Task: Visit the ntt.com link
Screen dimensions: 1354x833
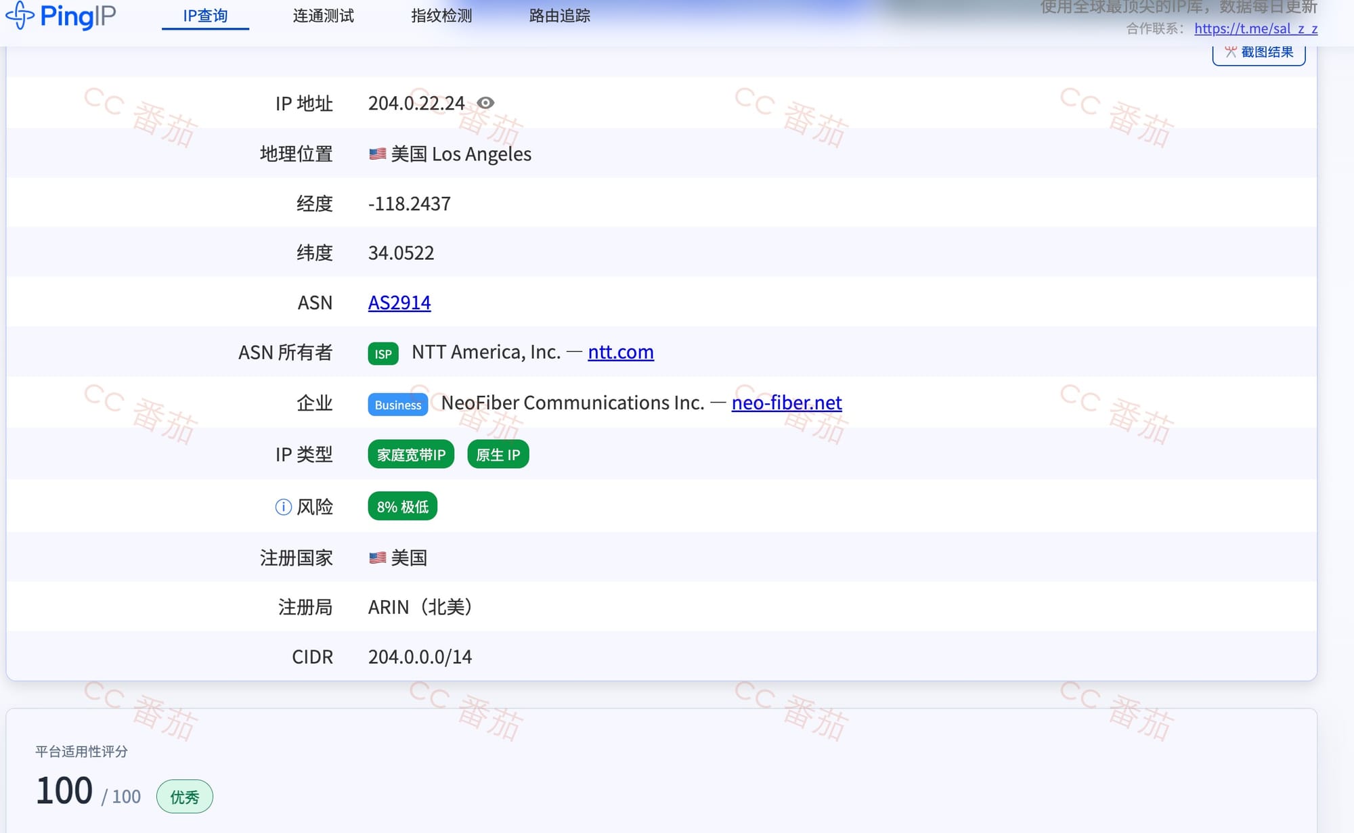Action: 621,352
